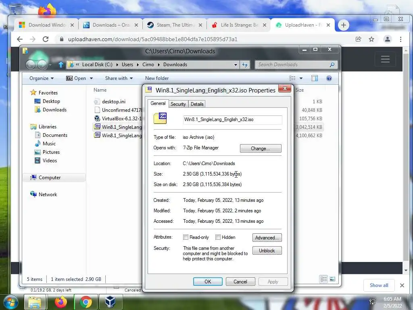This screenshot has width=413, height=310.
Task: Toggle the preview pane icon
Action: pyautogui.click(x=315, y=78)
